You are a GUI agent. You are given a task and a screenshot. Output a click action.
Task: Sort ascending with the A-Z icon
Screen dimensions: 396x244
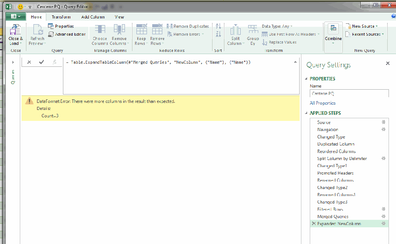tap(218, 26)
